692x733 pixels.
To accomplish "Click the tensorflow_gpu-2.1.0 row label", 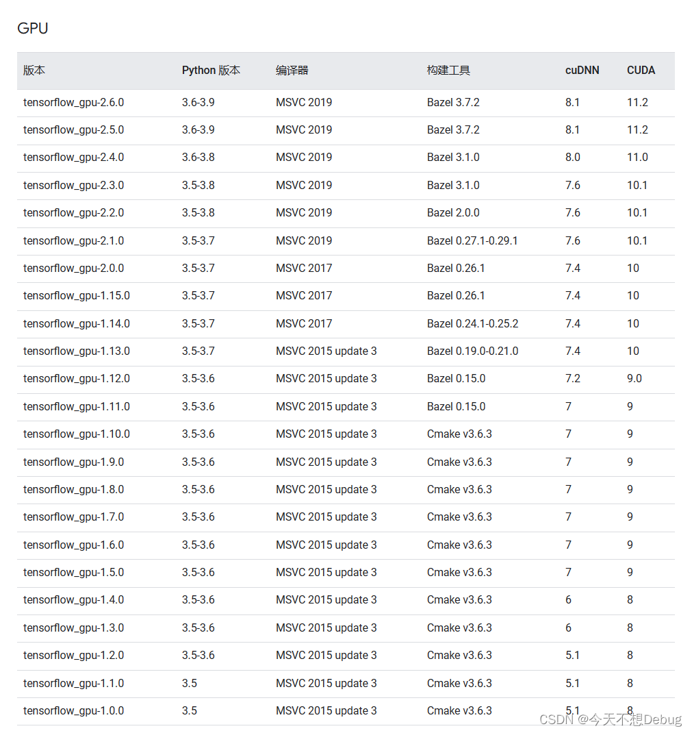I will coord(74,240).
